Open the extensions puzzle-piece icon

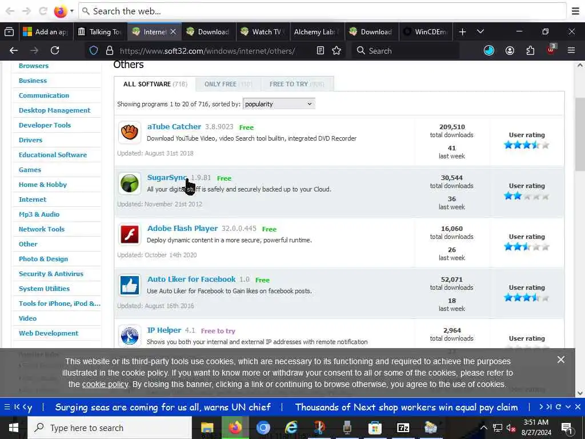(x=530, y=50)
